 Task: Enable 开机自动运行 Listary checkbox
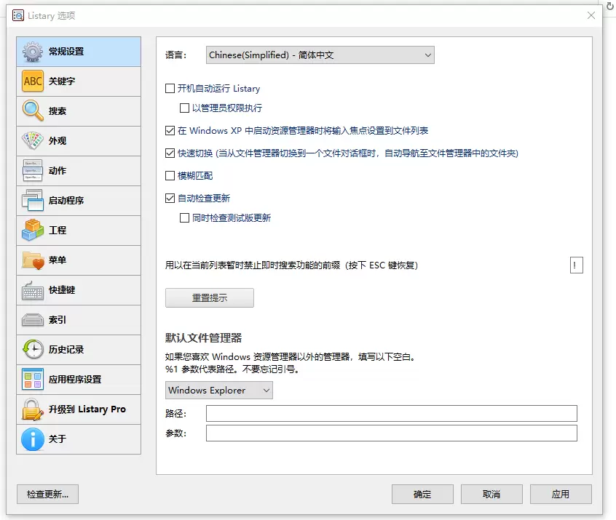coord(170,88)
